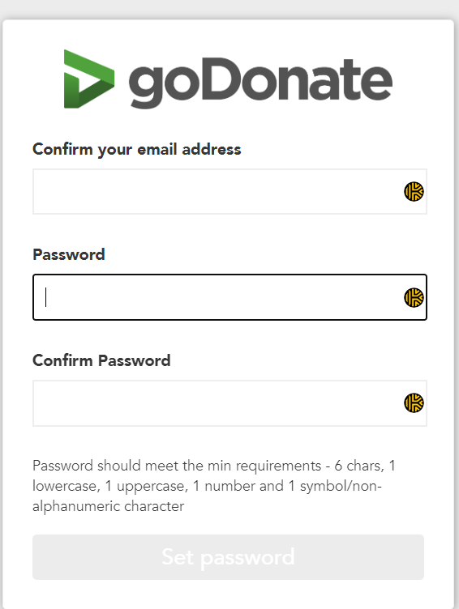Open Keeper autofill in the Confirm Password field
Screen dimensions: 459x609
click(x=414, y=402)
